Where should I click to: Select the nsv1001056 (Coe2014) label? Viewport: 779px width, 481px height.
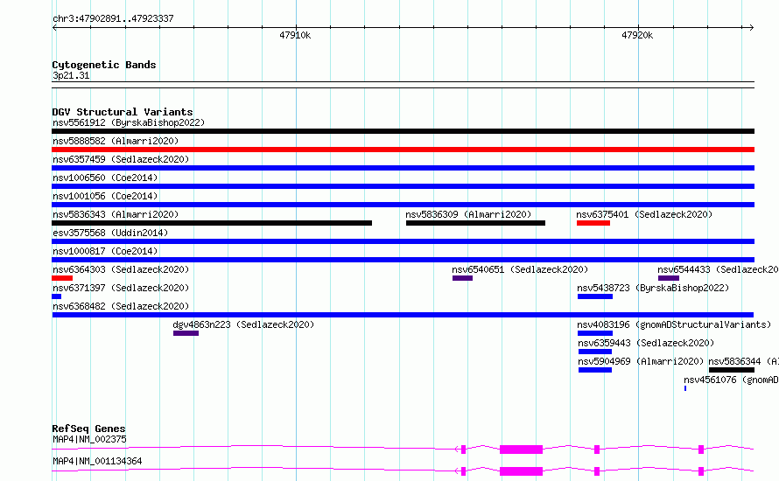pos(105,196)
